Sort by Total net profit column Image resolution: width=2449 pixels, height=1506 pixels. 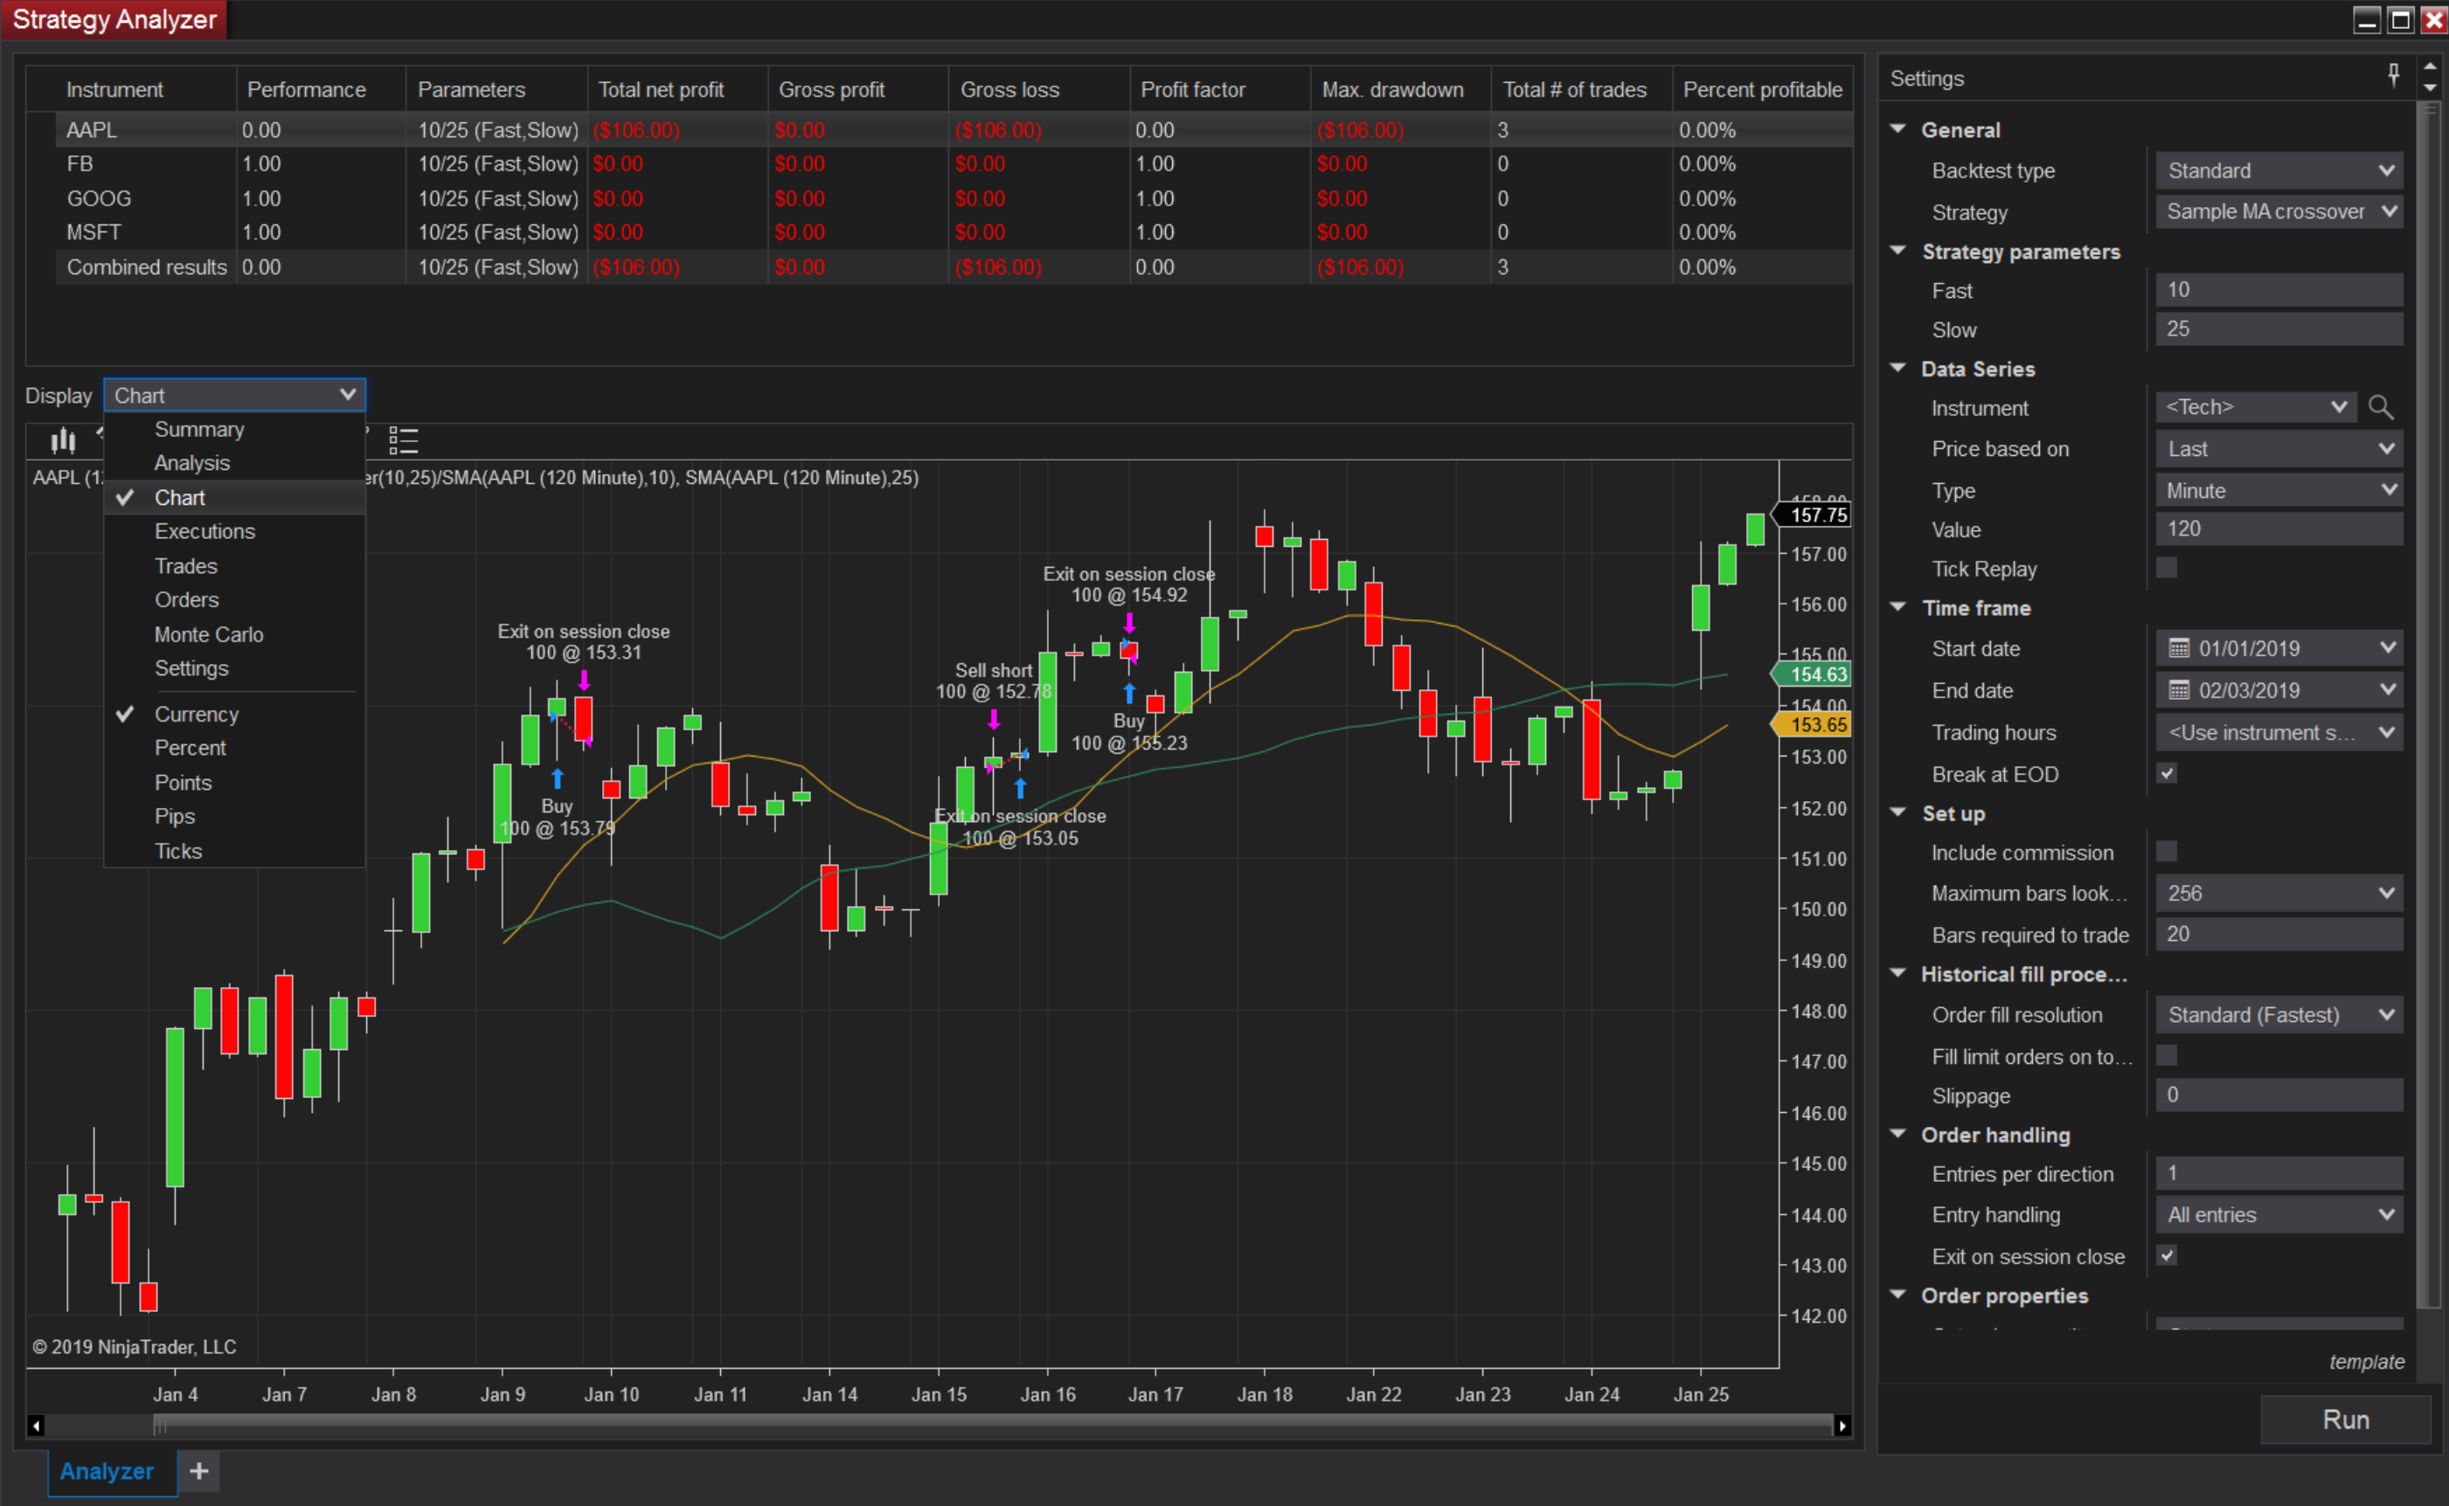point(677,90)
